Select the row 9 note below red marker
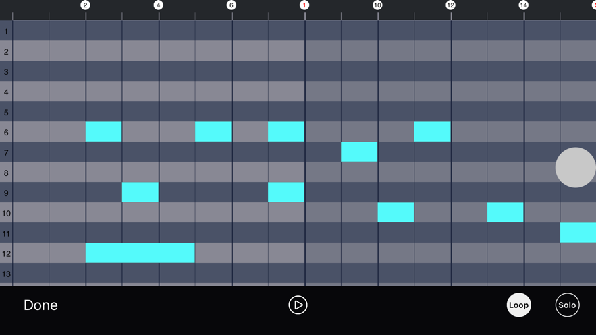This screenshot has height=335, width=596. (286, 192)
